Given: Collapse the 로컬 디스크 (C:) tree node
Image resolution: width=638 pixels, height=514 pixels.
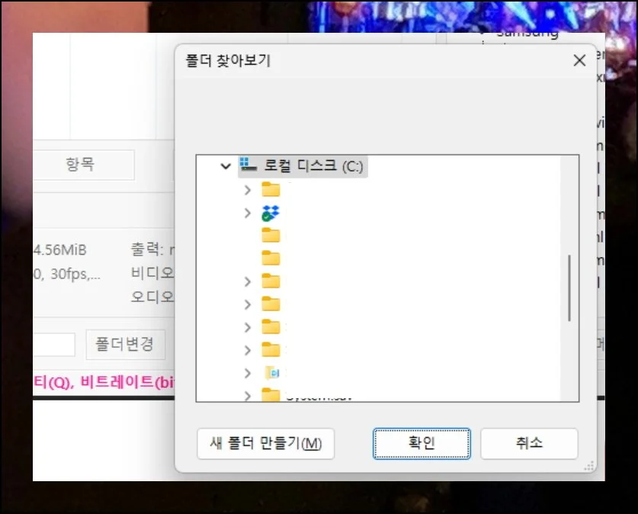Looking at the screenshot, I should point(225,165).
